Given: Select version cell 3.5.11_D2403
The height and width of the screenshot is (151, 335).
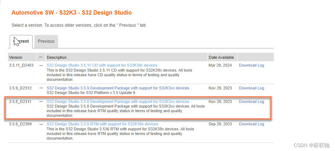Looking at the screenshot, I should pyautogui.click(x=21, y=65).
